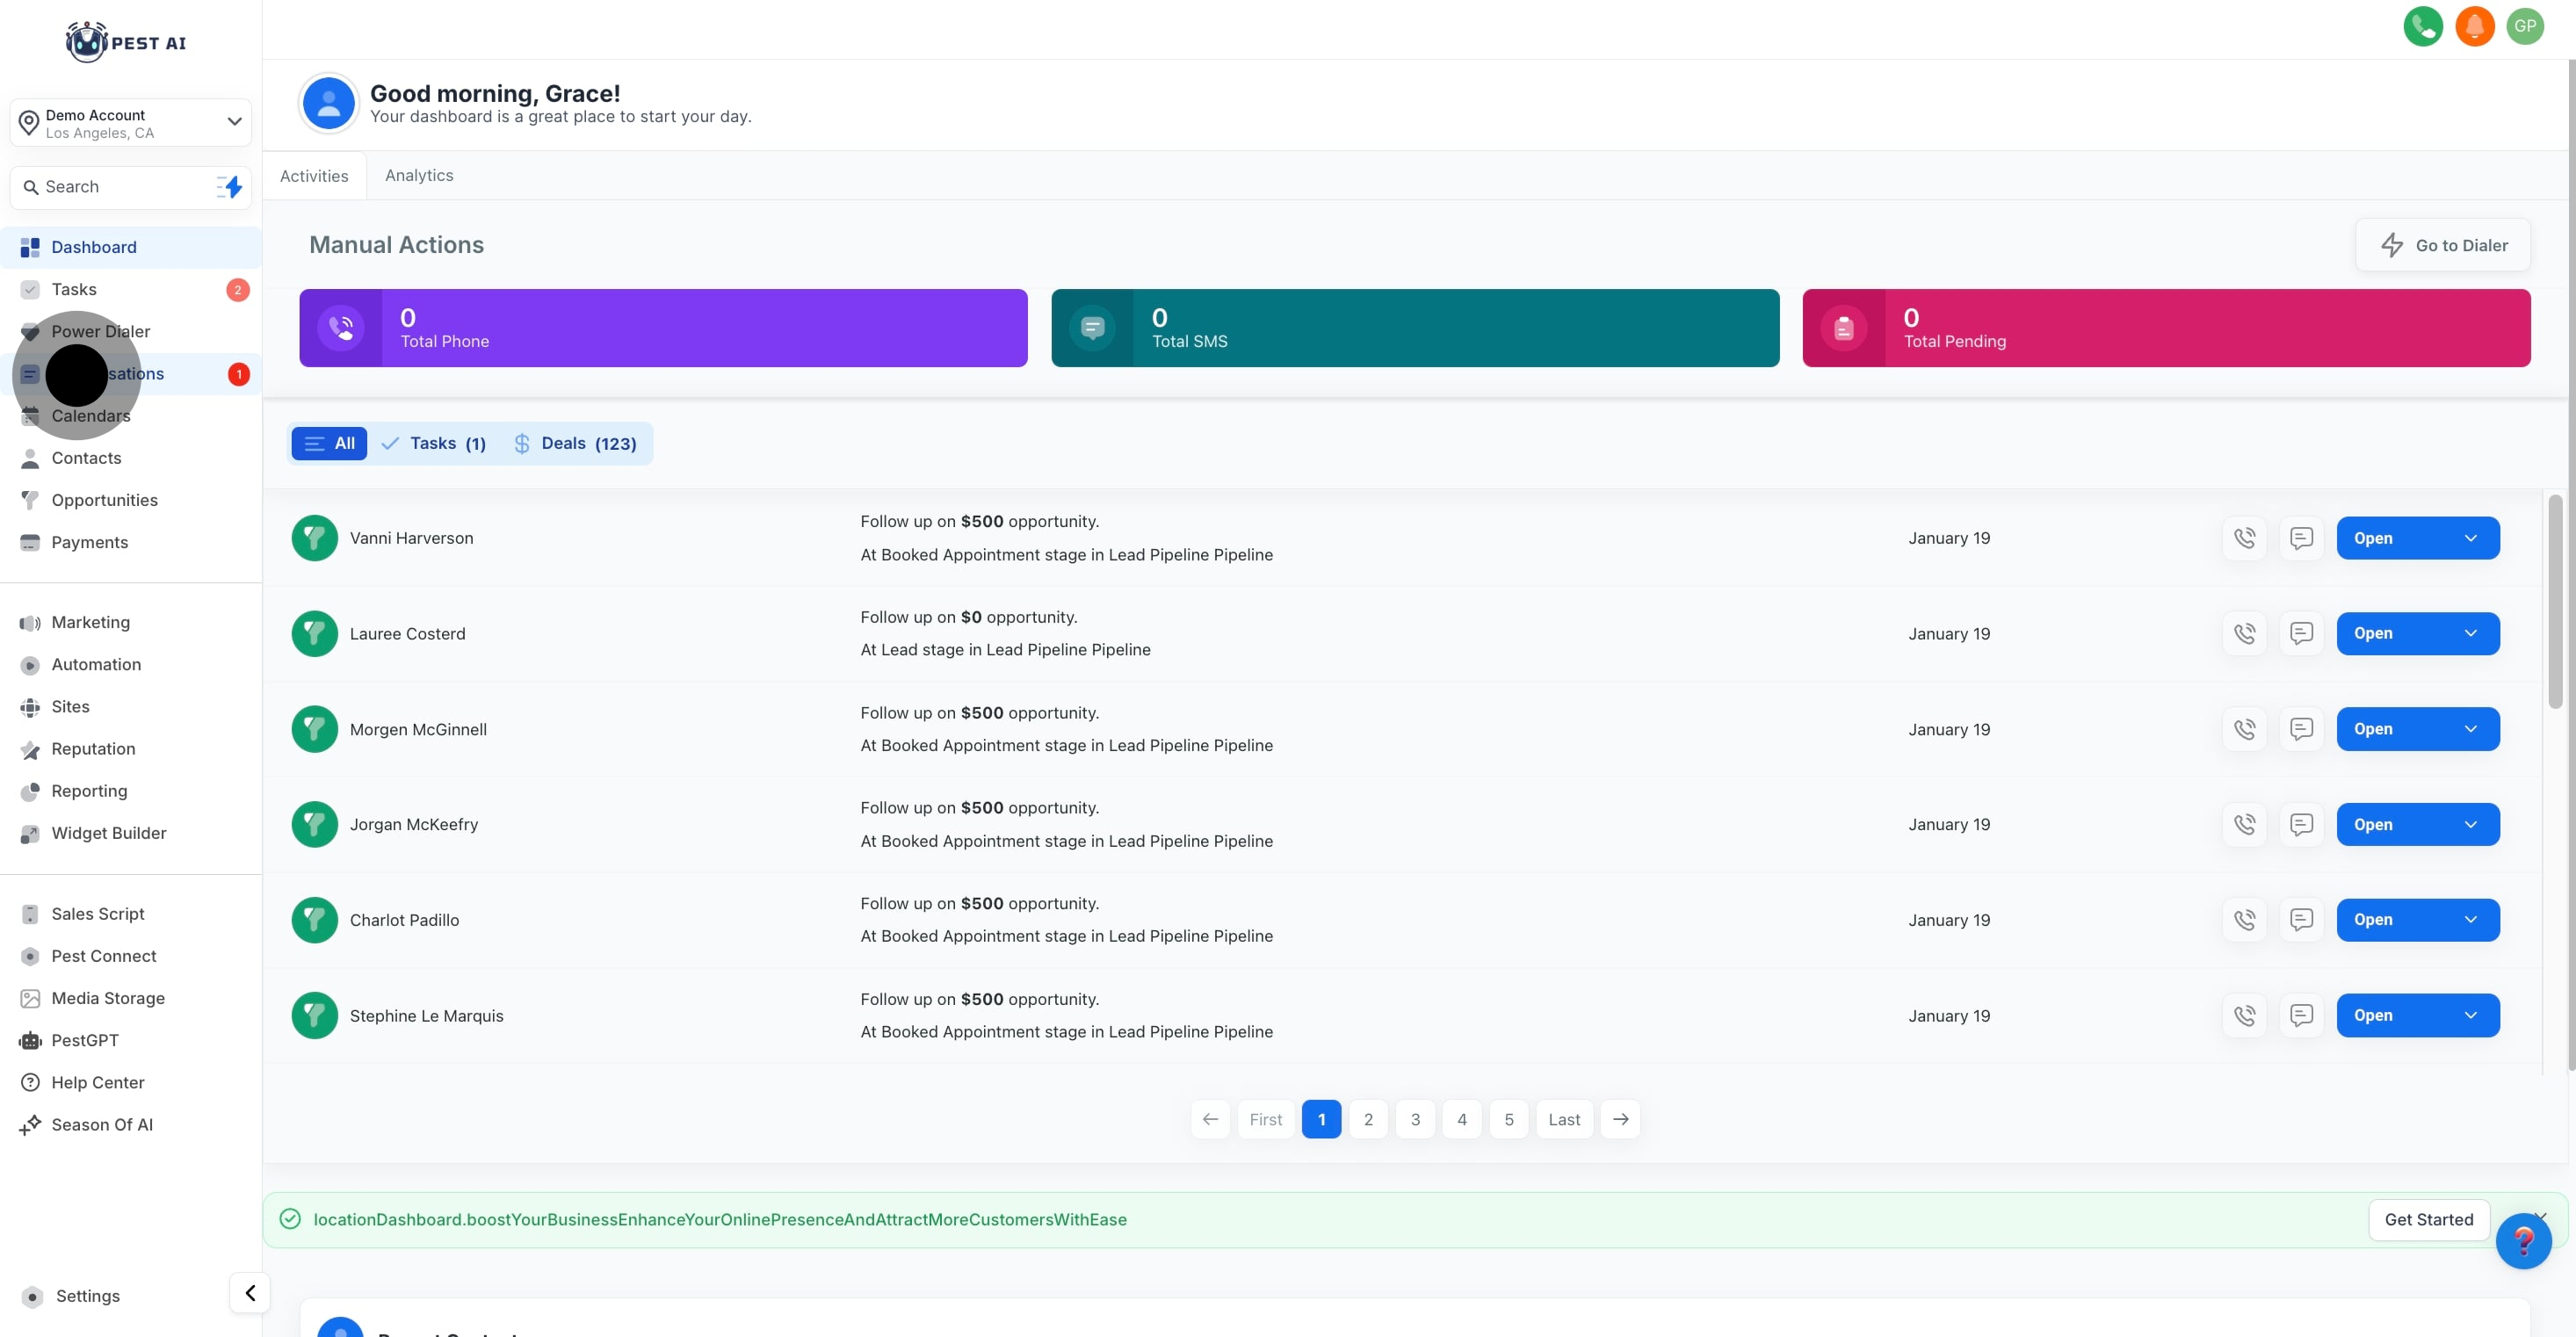This screenshot has width=2576, height=1337.
Task: Open the orange notifications bell
Action: pos(2474,26)
